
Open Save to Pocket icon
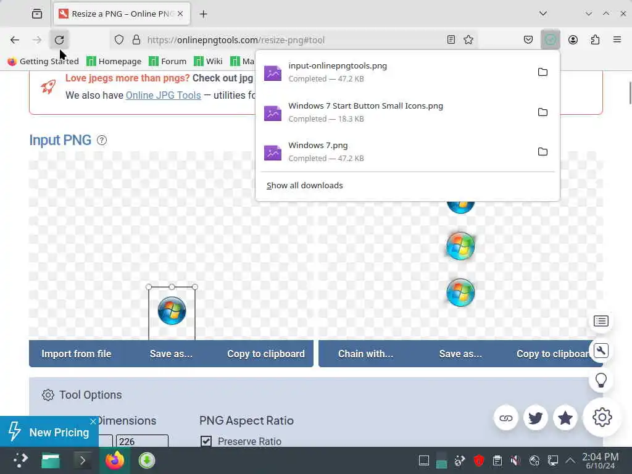click(x=528, y=39)
